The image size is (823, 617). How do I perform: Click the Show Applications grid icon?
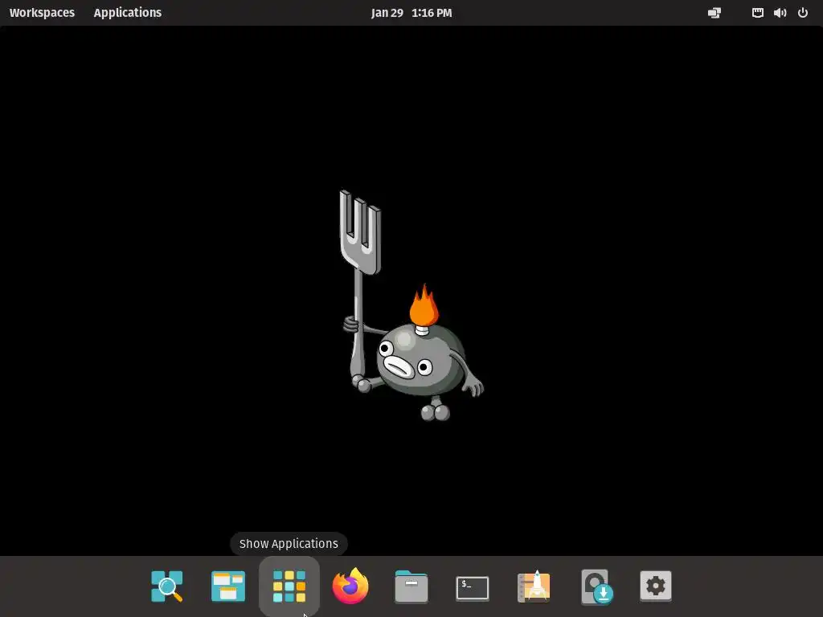point(289,586)
